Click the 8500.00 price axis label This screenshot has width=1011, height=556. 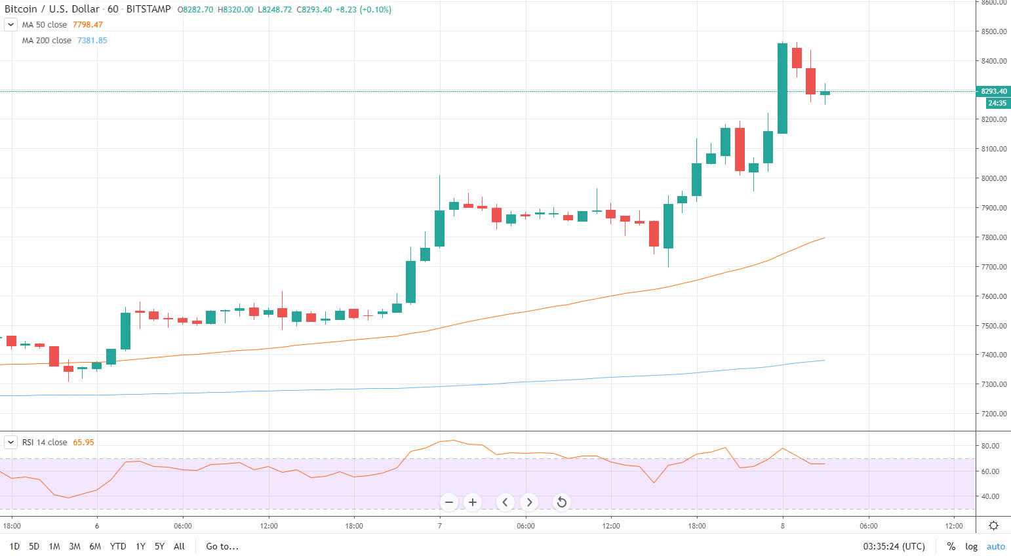[994, 31]
